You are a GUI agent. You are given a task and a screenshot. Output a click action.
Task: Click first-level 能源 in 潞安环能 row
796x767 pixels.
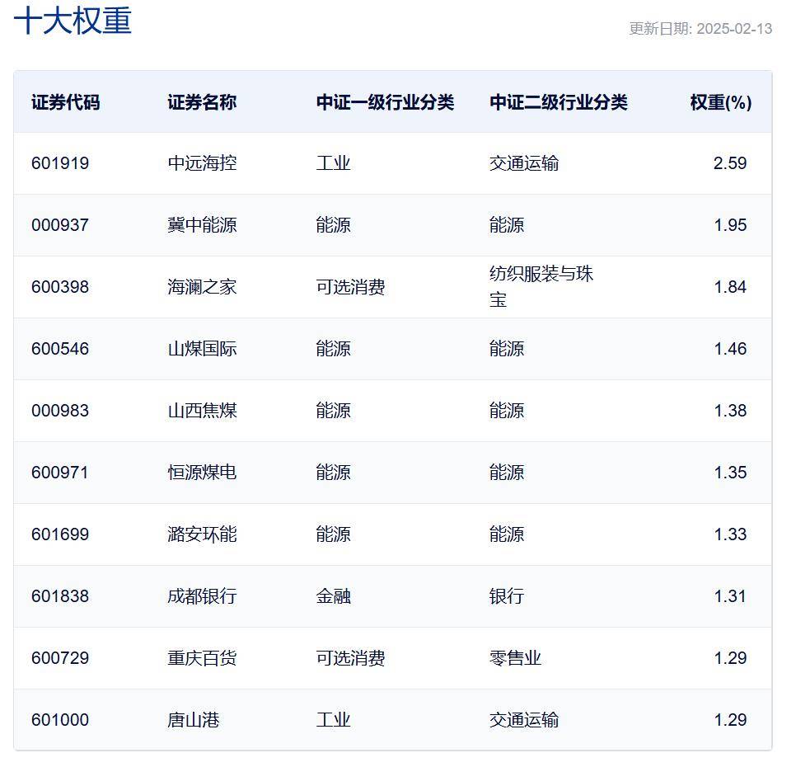coord(334,535)
